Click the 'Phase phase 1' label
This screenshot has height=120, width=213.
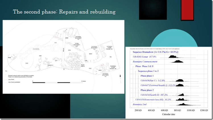(x=147, y=76)
